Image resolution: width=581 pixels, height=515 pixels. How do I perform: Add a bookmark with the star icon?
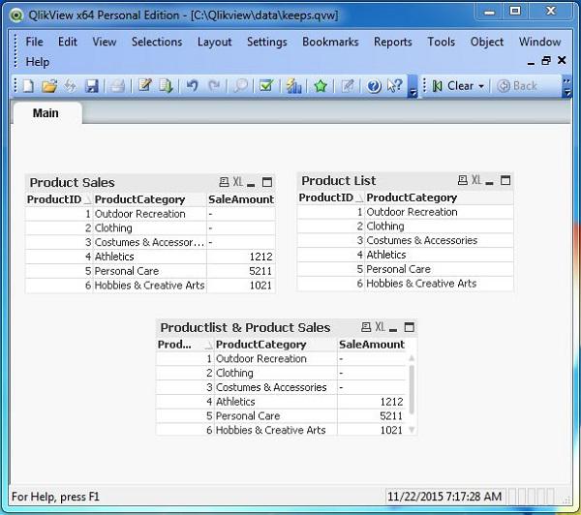321,86
